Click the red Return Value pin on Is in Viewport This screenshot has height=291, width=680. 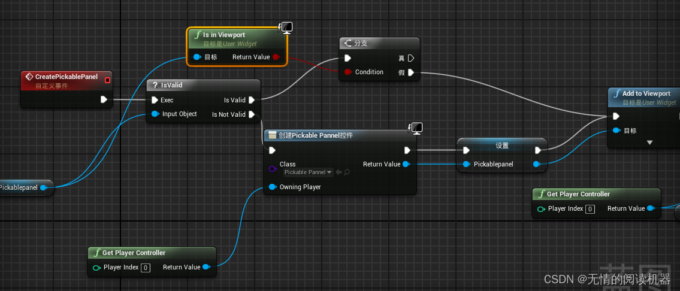pos(277,57)
